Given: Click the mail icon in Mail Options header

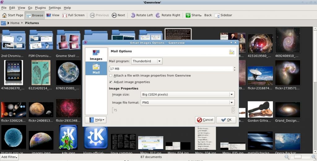Looking at the screenshot, I should 232,52.
